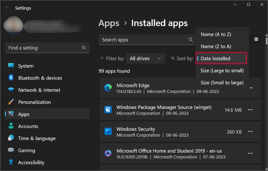
Task: Open more options for Windows Package Manager Source
Action: (x=250, y=110)
